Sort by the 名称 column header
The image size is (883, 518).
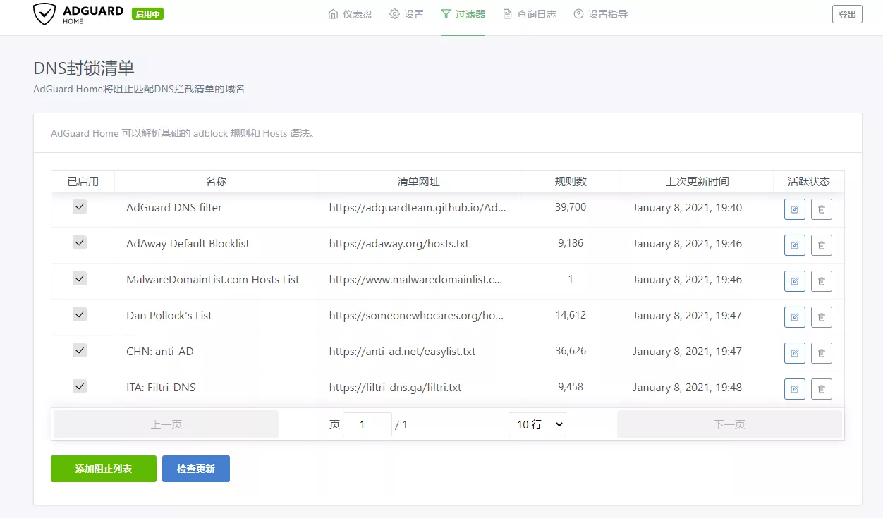tap(216, 181)
